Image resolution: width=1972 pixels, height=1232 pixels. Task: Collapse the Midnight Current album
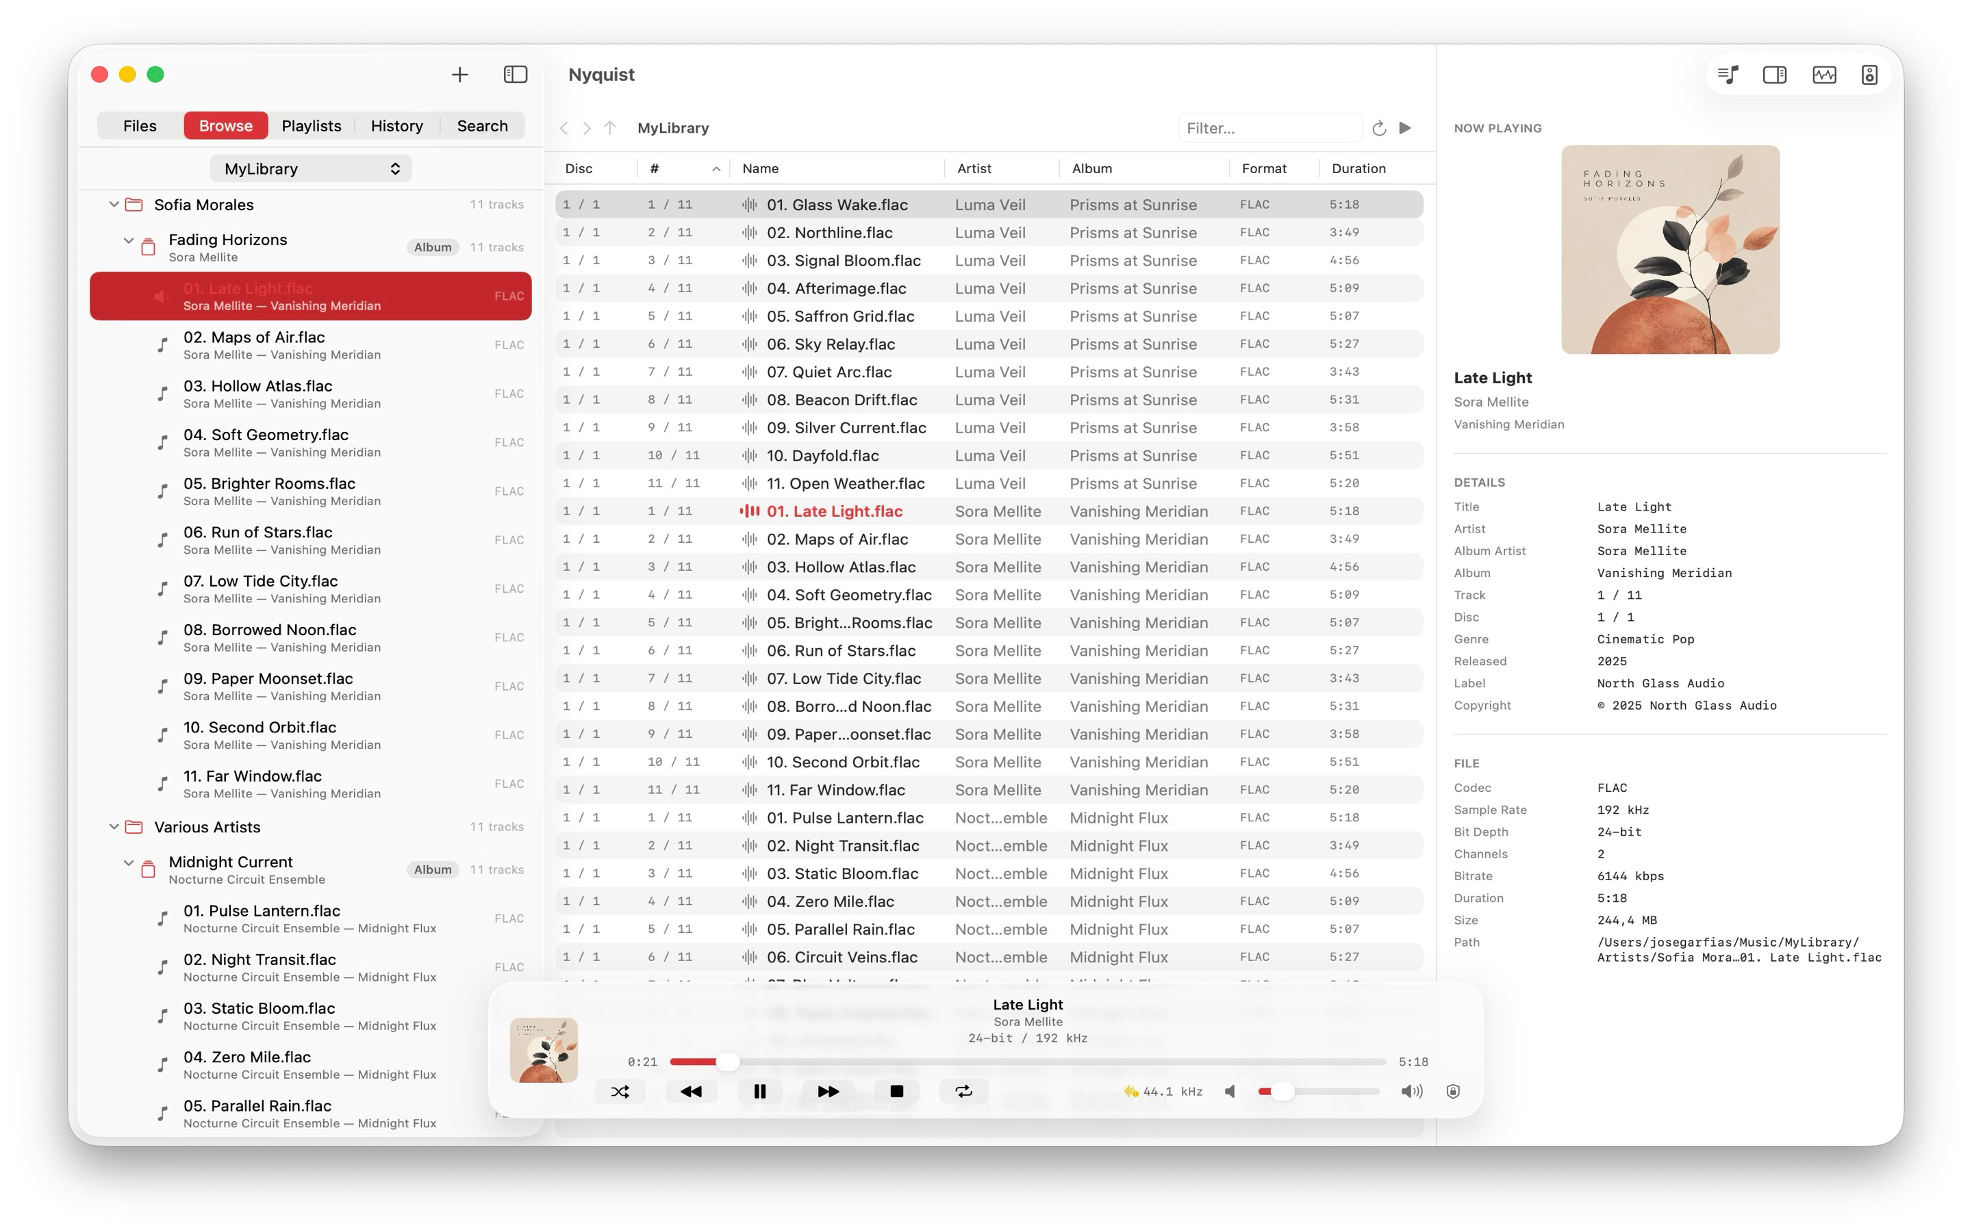tap(128, 863)
